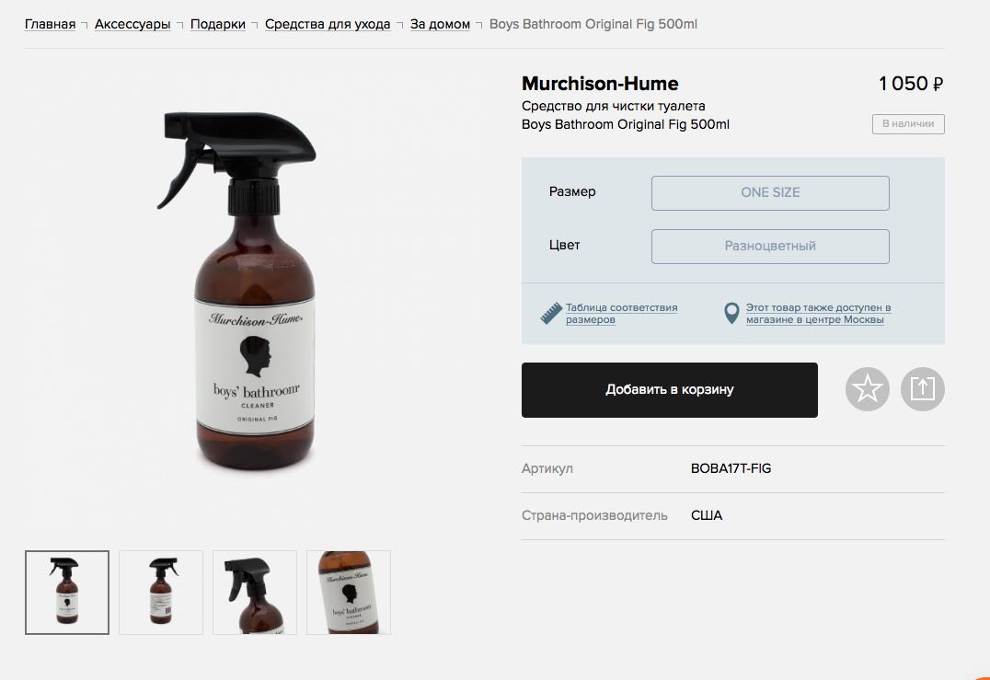
Task: Go to Главная breadcrumb
Action: coord(50,24)
